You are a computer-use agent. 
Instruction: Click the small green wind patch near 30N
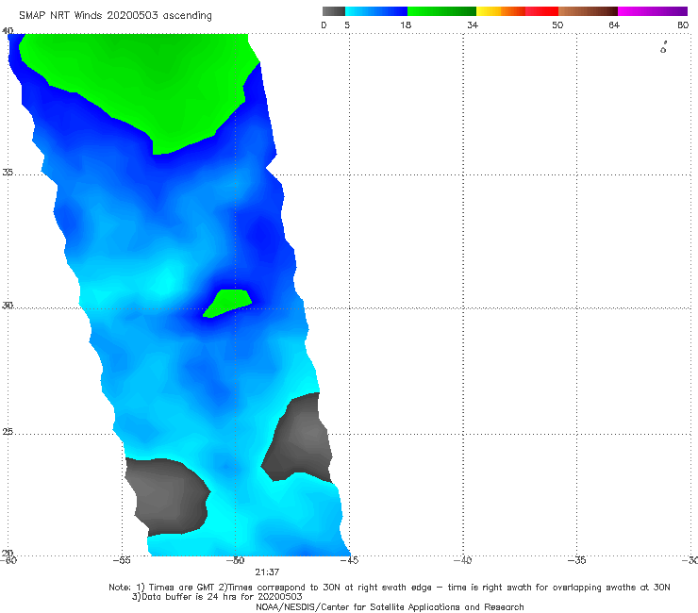tap(228, 303)
